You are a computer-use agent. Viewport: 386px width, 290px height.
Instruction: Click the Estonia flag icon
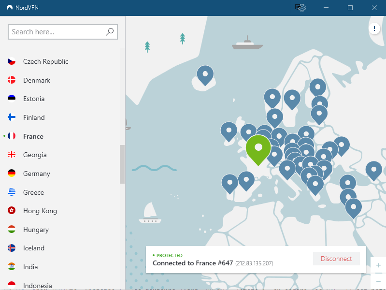click(12, 99)
